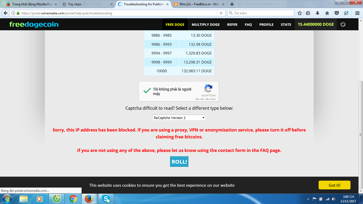The width and height of the screenshot is (363, 204).
Task: Click the '13.30 DOGE' payout cell
Action: (x=197, y=35)
